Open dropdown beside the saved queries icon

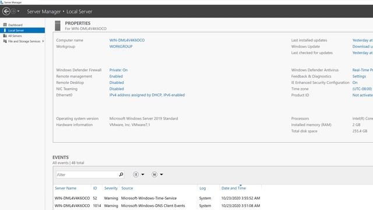coord(161,174)
